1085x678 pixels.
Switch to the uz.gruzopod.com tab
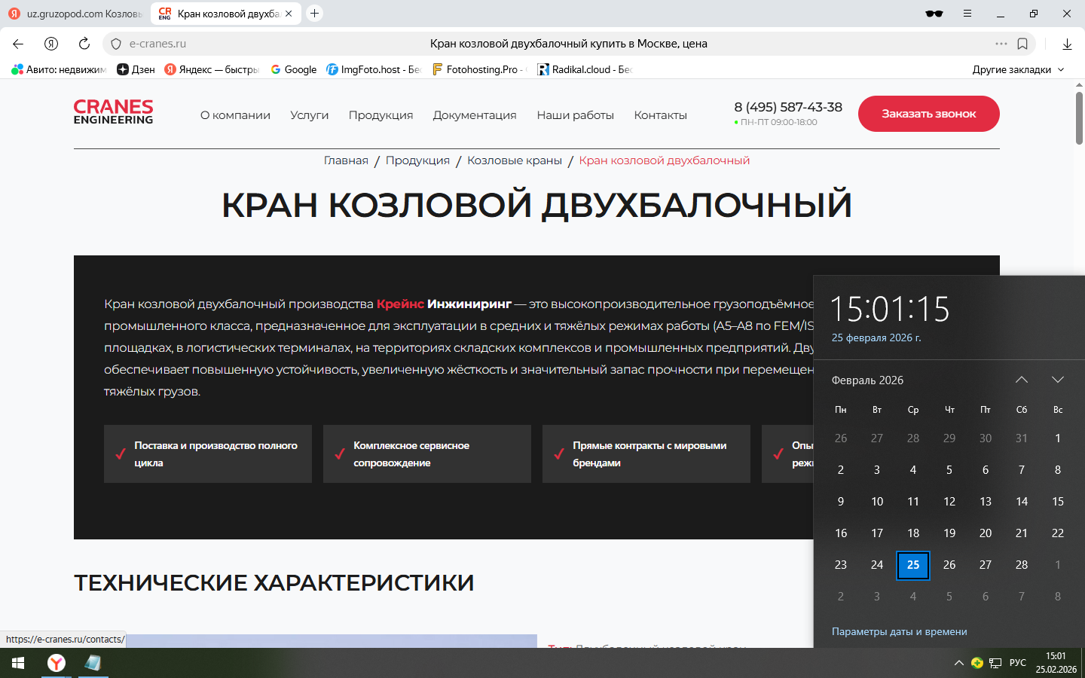75,14
